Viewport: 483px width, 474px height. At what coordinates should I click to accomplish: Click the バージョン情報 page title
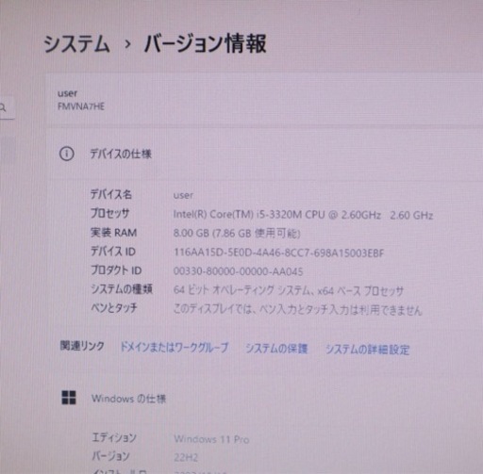[206, 43]
